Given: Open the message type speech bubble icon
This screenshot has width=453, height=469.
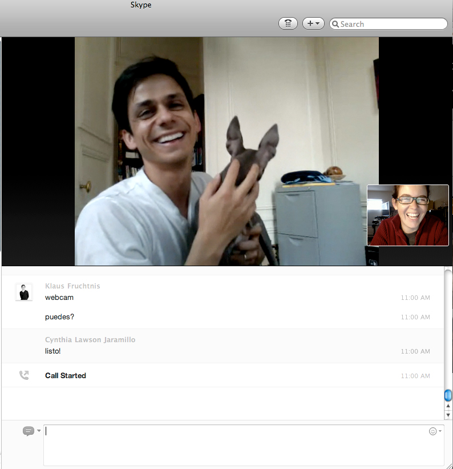Looking at the screenshot, I should pyautogui.click(x=29, y=431).
